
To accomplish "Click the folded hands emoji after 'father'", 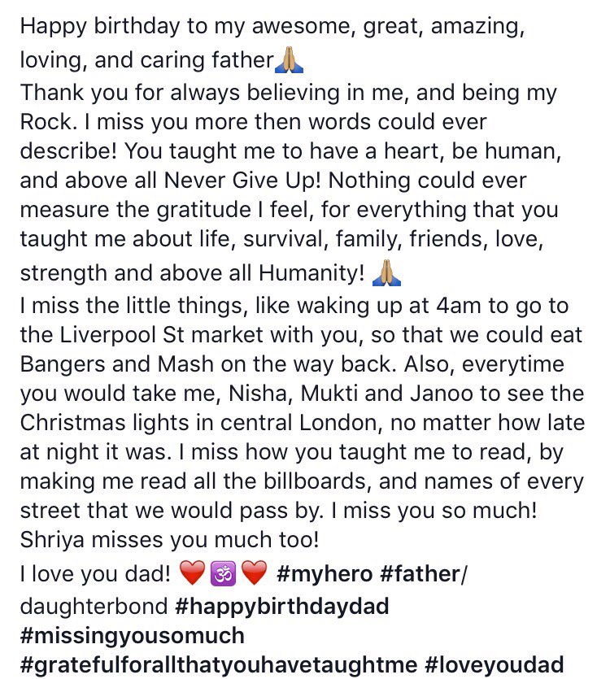I will (289, 59).
